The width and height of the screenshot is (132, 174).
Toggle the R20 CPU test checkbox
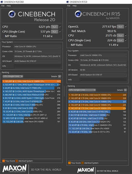coord(60,27)
